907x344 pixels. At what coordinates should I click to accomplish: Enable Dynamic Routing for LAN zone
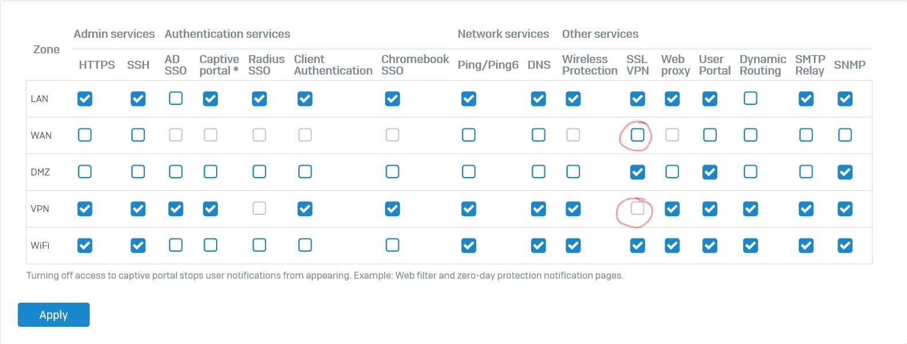point(750,98)
